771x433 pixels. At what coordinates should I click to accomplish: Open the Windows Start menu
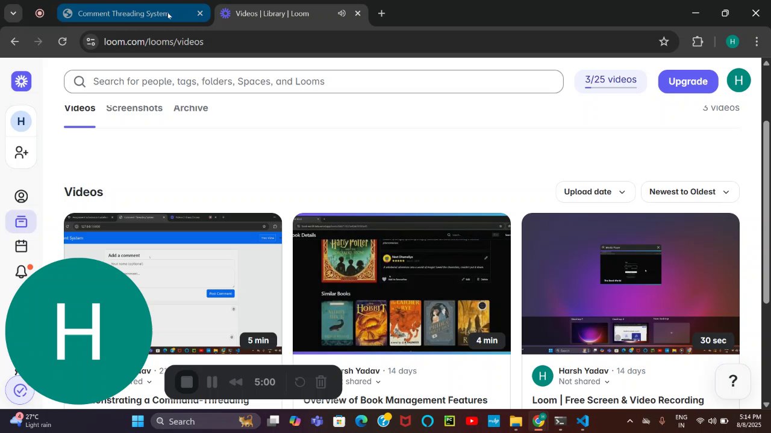pyautogui.click(x=138, y=421)
